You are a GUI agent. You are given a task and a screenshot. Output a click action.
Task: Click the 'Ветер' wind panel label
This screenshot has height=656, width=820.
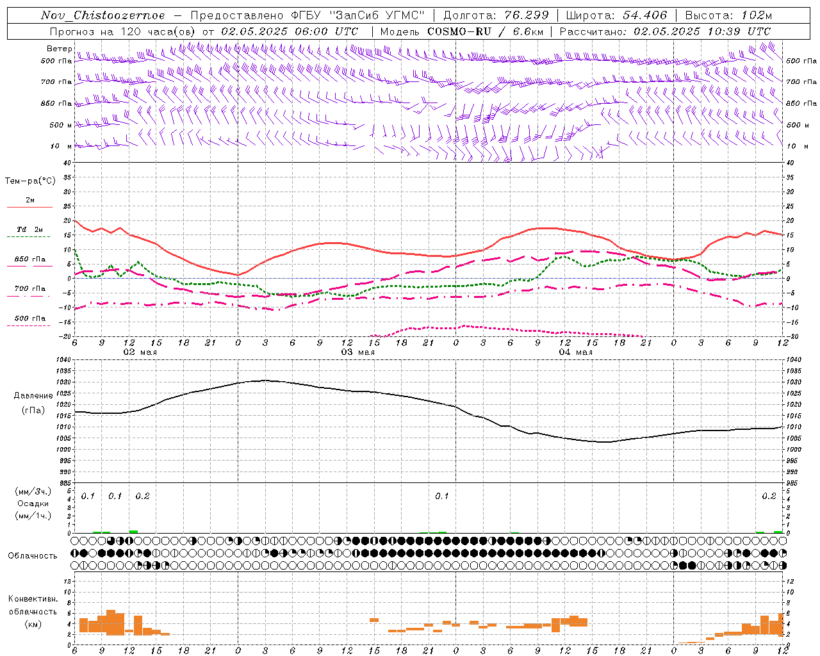pos(59,49)
